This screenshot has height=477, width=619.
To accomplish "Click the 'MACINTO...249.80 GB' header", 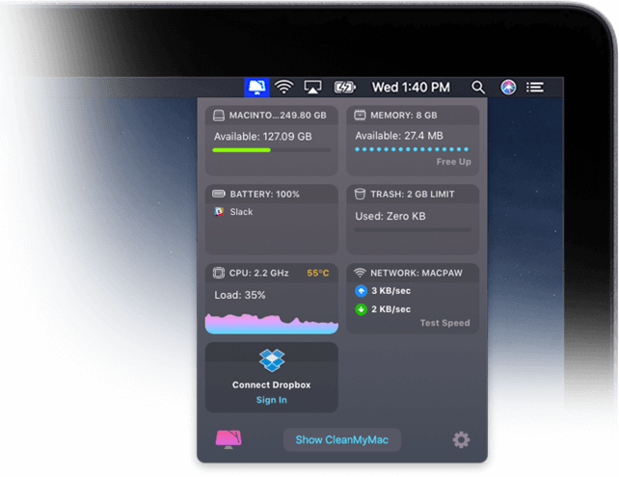I will pyautogui.click(x=278, y=116).
